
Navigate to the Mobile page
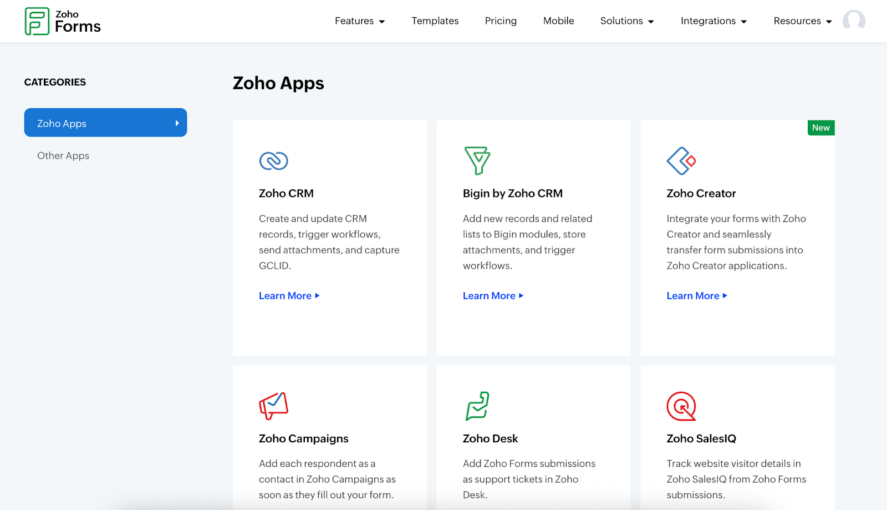pos(558,21)
